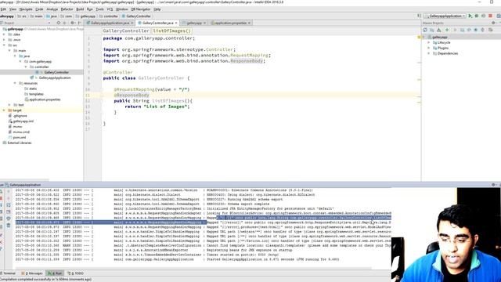Screen dimensions: 501x282
Task: Expand the .idea folder
Action: (x=4, y=34)
